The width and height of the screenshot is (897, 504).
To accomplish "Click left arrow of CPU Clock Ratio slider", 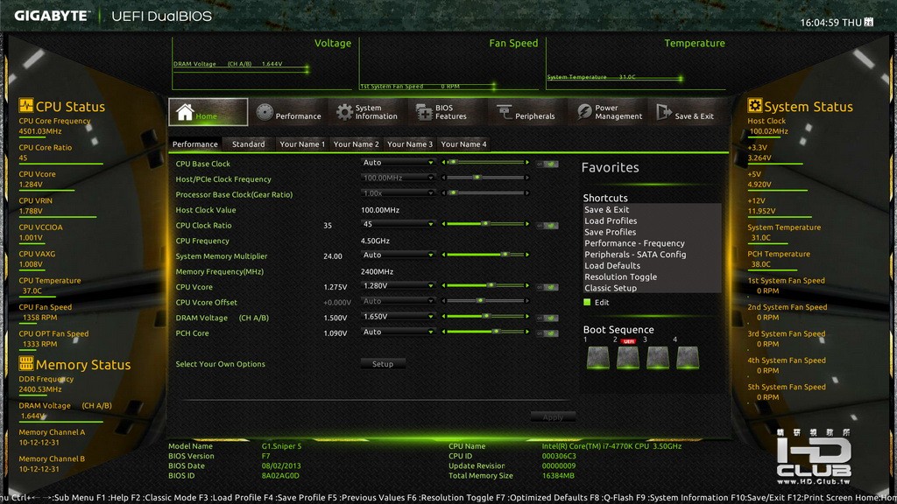I will [x=443, y=224].
